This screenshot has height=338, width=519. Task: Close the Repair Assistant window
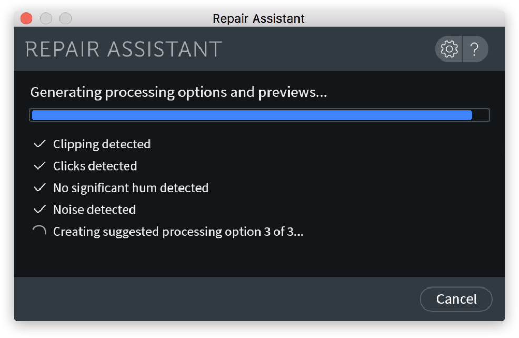(26, 18)
